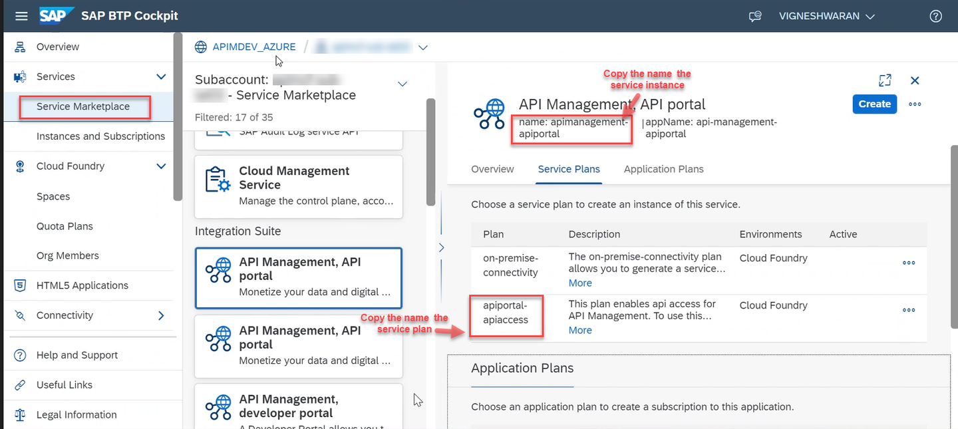Open the hamburger navigation menu
Screen dimensions: 958x429
[x=21, y=16]
